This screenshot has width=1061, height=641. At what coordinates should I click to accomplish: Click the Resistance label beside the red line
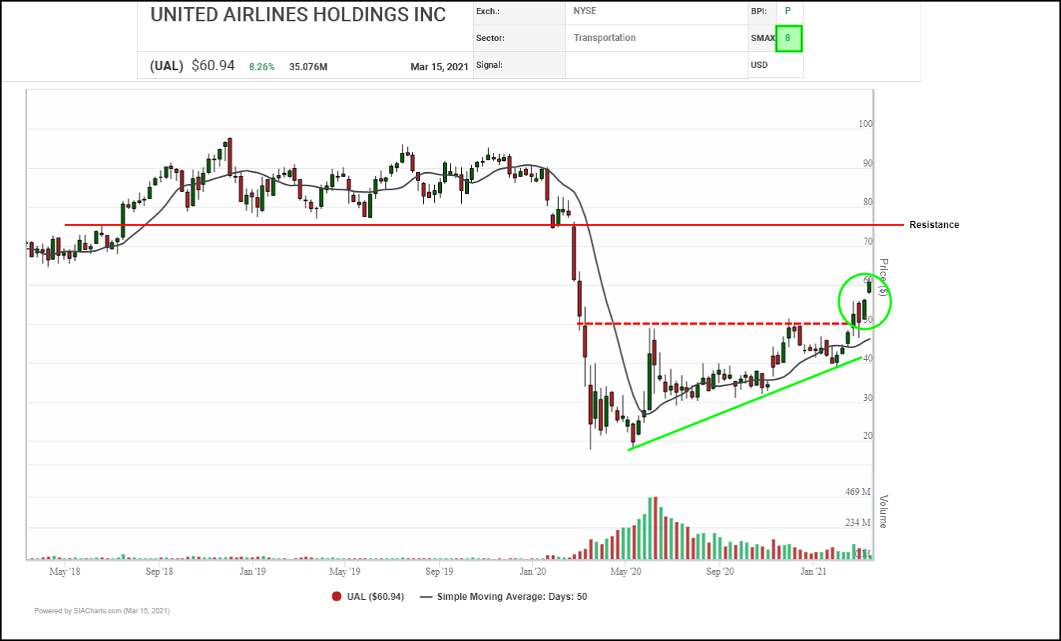click(934, 225)
